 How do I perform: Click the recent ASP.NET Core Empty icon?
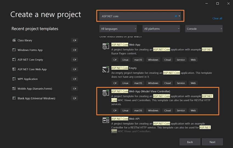[14, 60]
